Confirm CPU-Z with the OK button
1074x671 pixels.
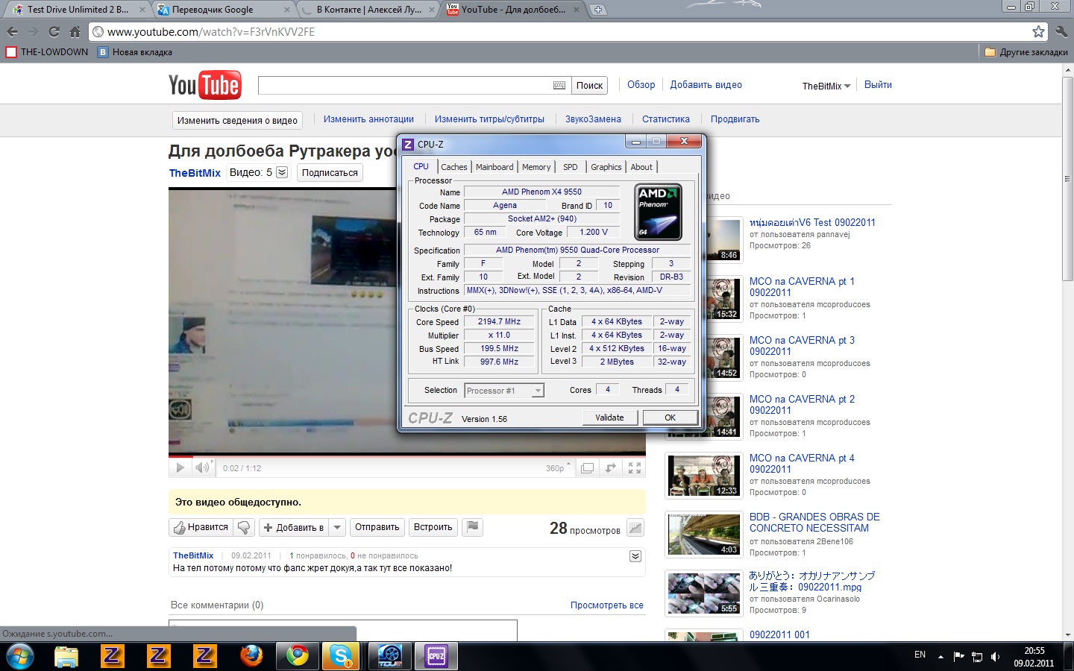click(671, 418)
